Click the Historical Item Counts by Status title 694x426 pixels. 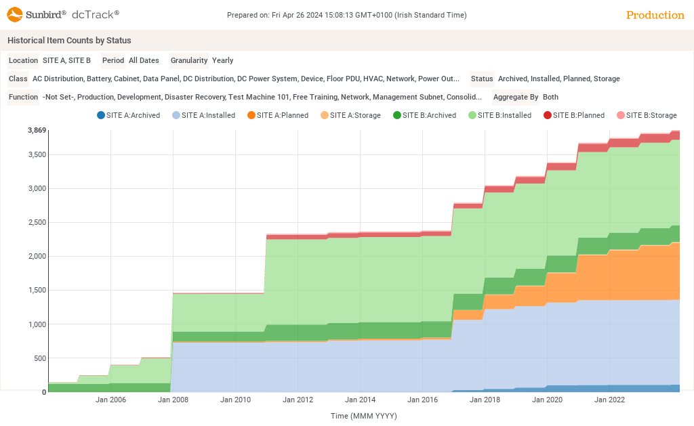pos(69,41)
